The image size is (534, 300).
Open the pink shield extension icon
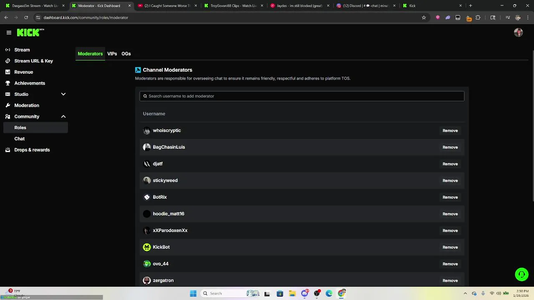[x=438, y=17]
